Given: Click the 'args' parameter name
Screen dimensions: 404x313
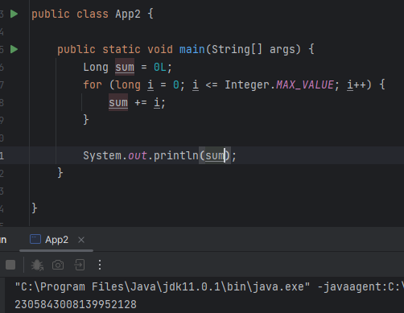Looking at the screenshot, I should (x=282, y=49).
